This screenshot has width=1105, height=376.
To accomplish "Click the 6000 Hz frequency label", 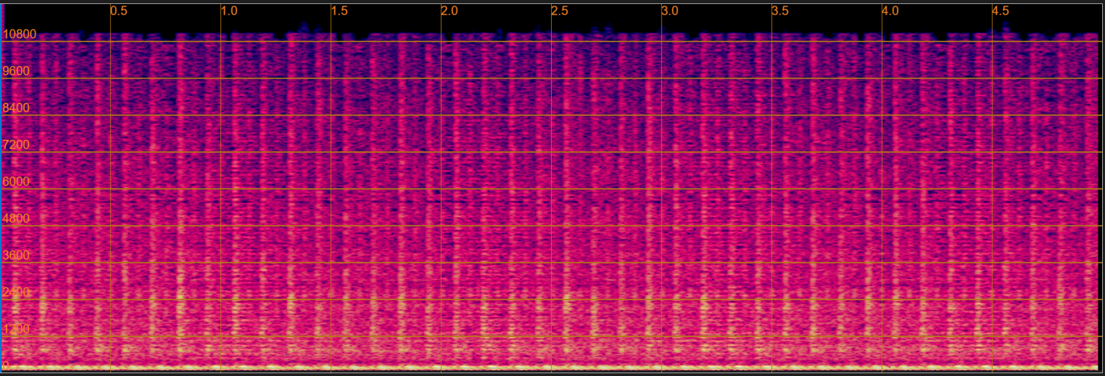I will (16, 181).
